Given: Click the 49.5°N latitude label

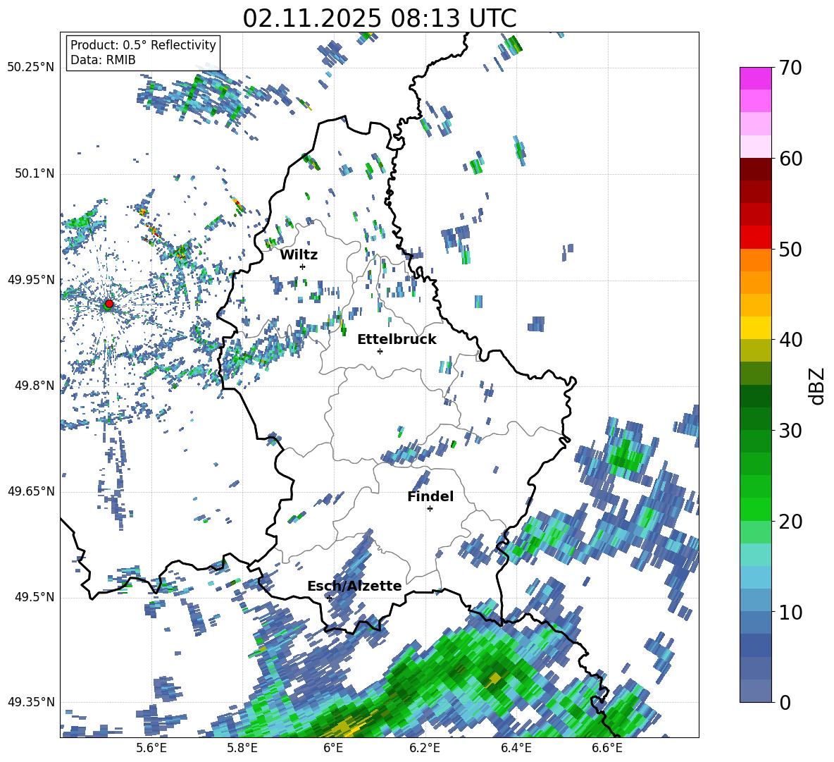Looking at the screenshot, I should pyautogui.click(x=34, y=597).
